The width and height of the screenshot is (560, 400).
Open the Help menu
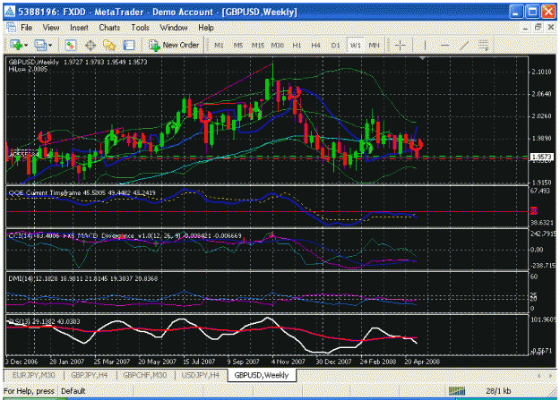point(206,28)
